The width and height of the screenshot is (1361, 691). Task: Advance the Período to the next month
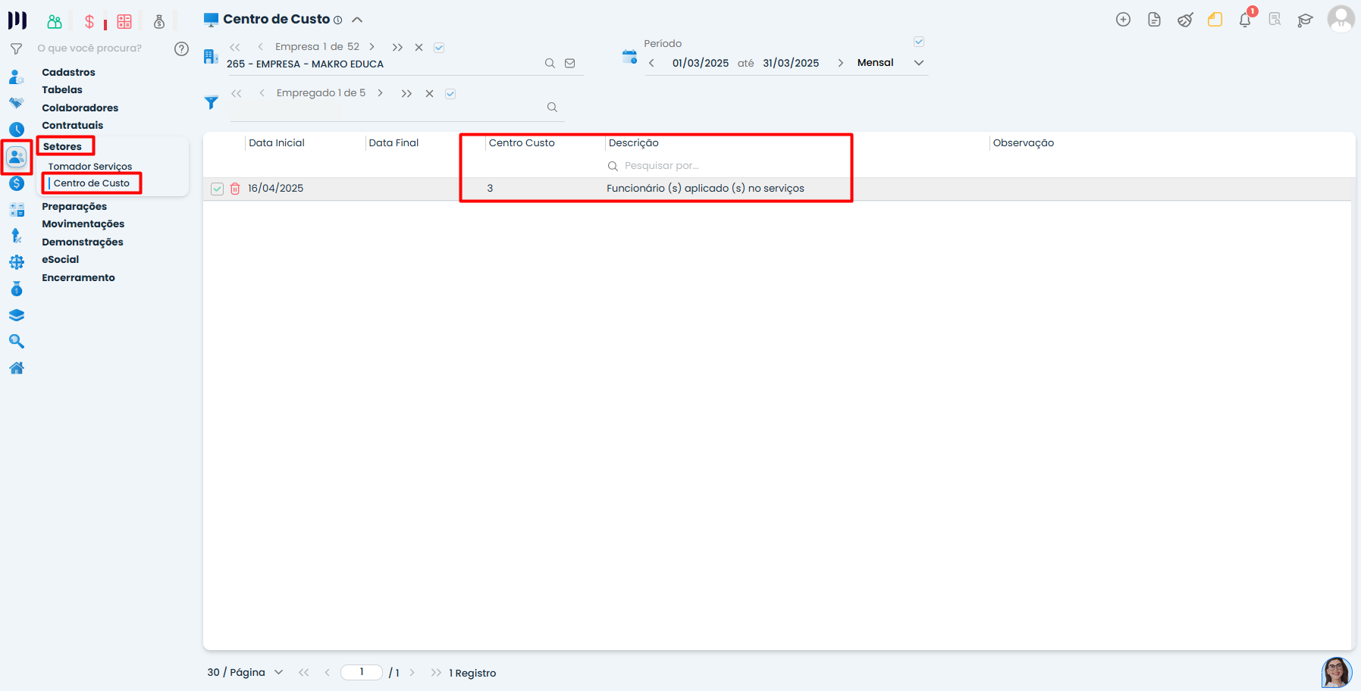click(x=840, y=63)
